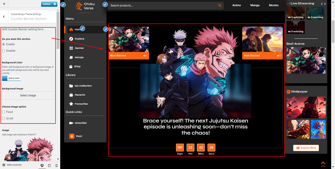This screenshot has width=335, height=169.
Task: Open Genres in the sidebar menu
Action: click(x=79, y=48)
